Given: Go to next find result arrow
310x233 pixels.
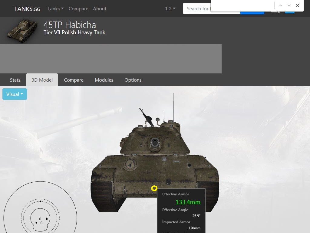Looking at the screenshot, I should pos(289,5).
